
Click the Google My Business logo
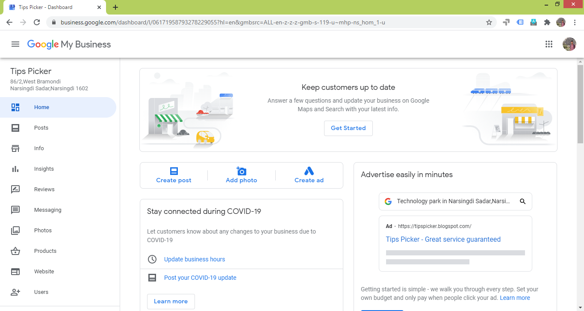click(69, 44)
